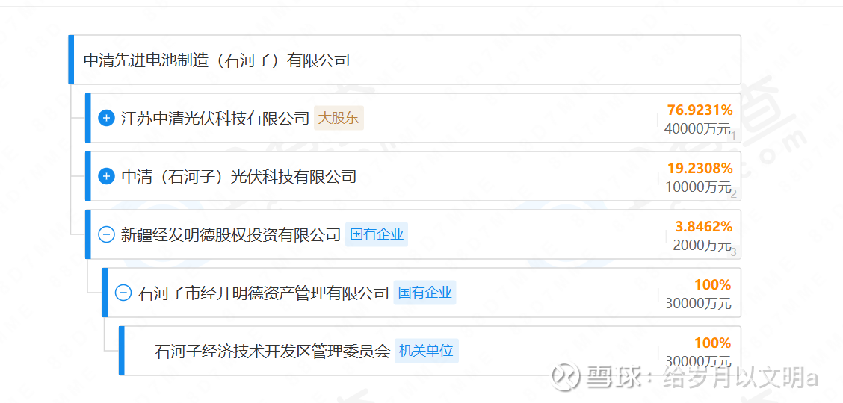843x403 pixels.
Task: Collapse 石河子市经开明德资产管理有限公司 minus icon
Action: [123, 293]
